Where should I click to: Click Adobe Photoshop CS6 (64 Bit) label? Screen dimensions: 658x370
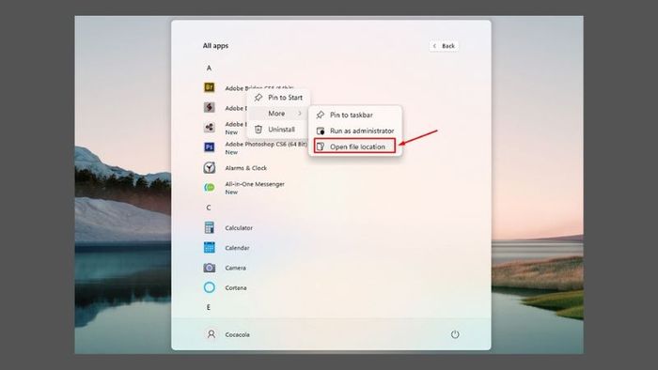coord(266,144)
